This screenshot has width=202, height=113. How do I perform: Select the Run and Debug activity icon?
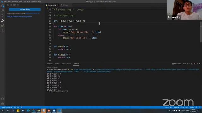click(3, 21)
